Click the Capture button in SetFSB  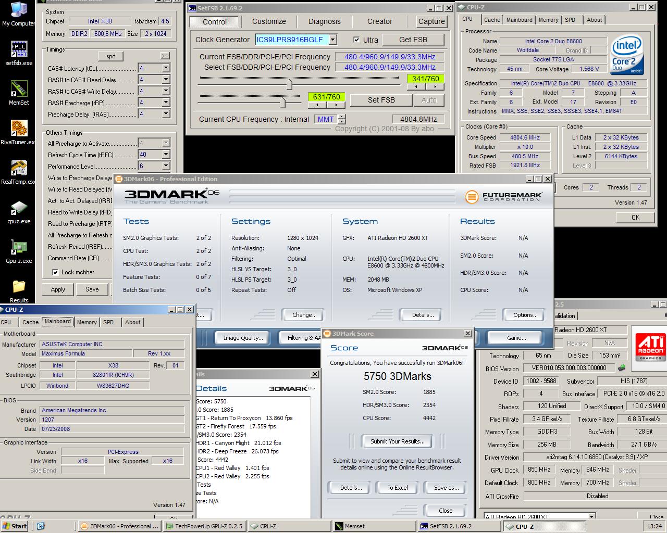pyautogui.click(x=431, y=21)
